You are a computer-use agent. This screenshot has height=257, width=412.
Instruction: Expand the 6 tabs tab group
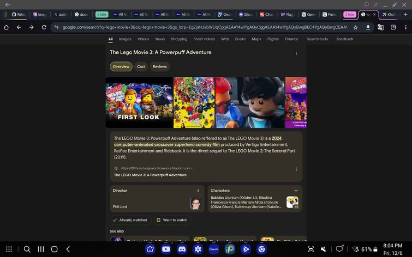click(x=102, y=14)
